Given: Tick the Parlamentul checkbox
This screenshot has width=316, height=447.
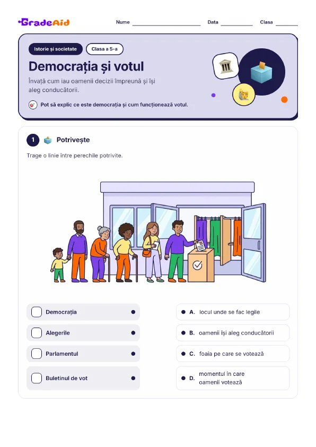Looking at the screenshot, I should (37, 354).
